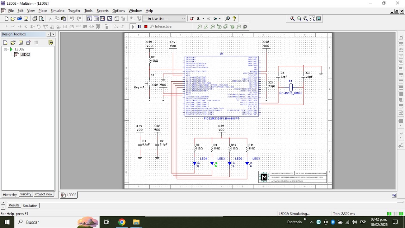Pause the running simulation
The height and width of the screenshot is (228, 405).
(x=139, y=27)
